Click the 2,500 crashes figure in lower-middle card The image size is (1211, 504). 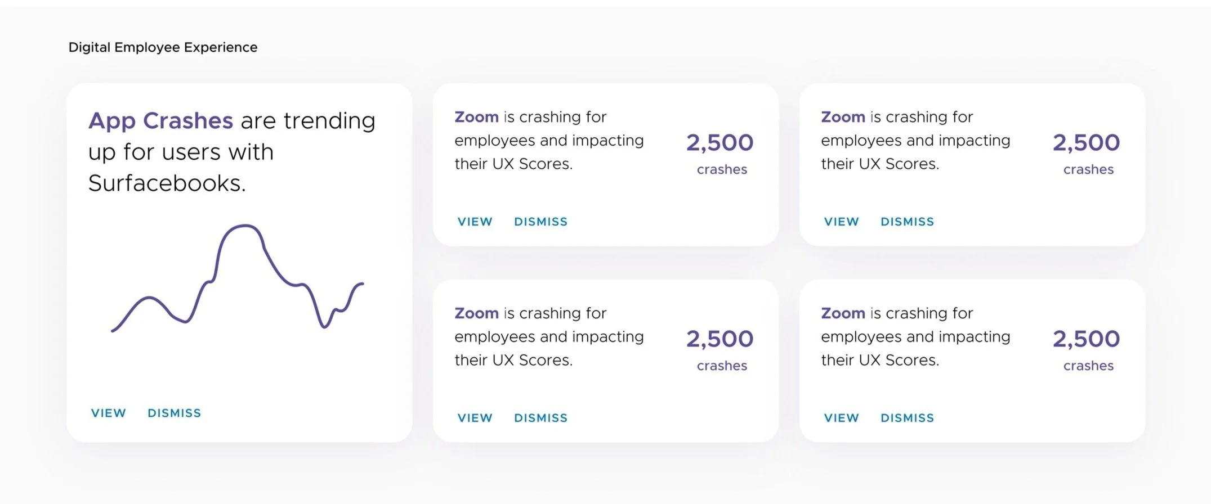pyautogui.click(x=720, y=339)
